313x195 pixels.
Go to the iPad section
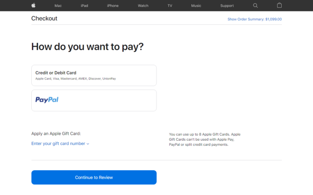coord(84,6)
